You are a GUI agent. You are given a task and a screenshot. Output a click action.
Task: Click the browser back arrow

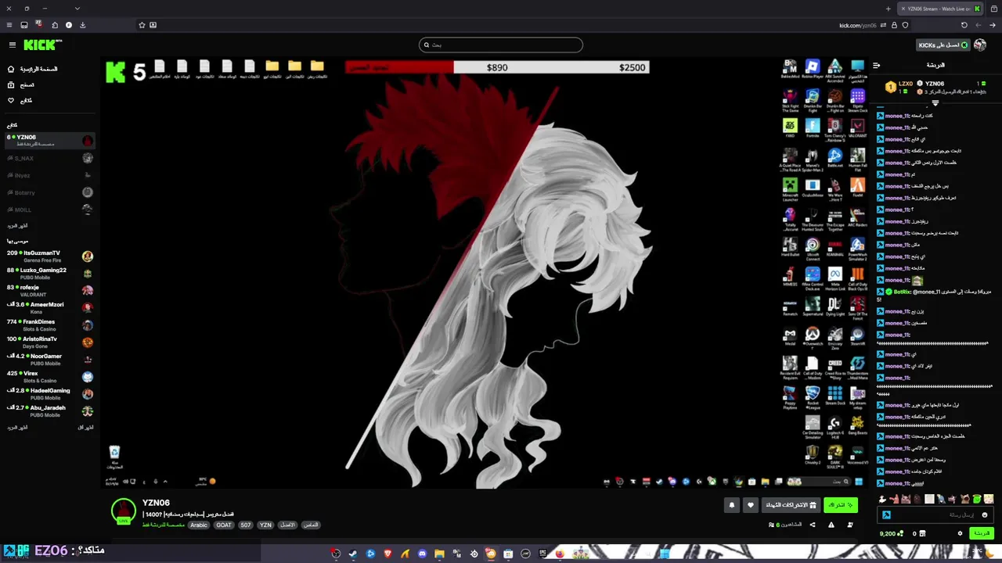tap(993, 25)
